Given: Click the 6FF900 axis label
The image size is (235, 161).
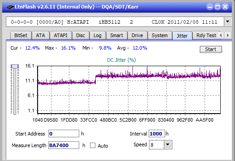Looking at the screenshot, I should click(147, 120).
